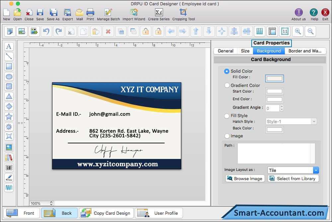Select the Triangle shape tool
Image resolution: width=332 pixels, height=222 pixels.
pyautogui.click(x=9, y=97)
